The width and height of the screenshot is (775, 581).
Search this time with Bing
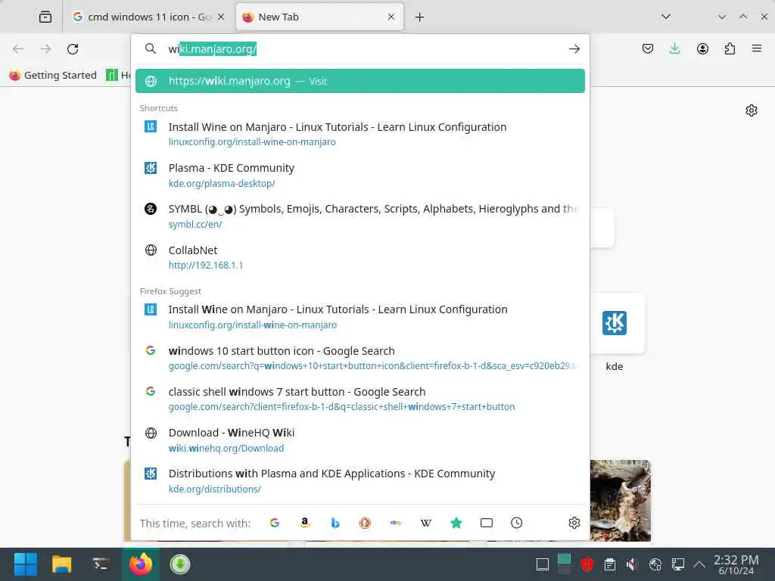(x=335, y=523)
